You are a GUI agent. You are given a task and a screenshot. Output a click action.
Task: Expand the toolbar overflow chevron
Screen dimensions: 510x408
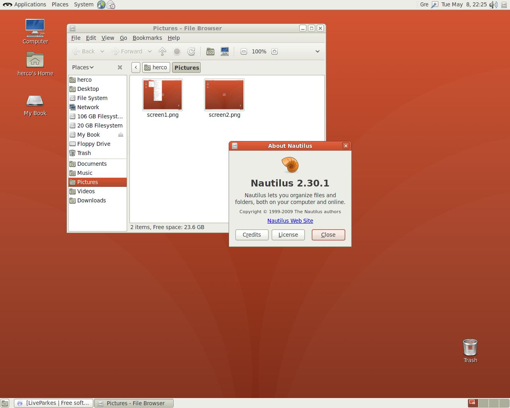(x=318, y=51)
